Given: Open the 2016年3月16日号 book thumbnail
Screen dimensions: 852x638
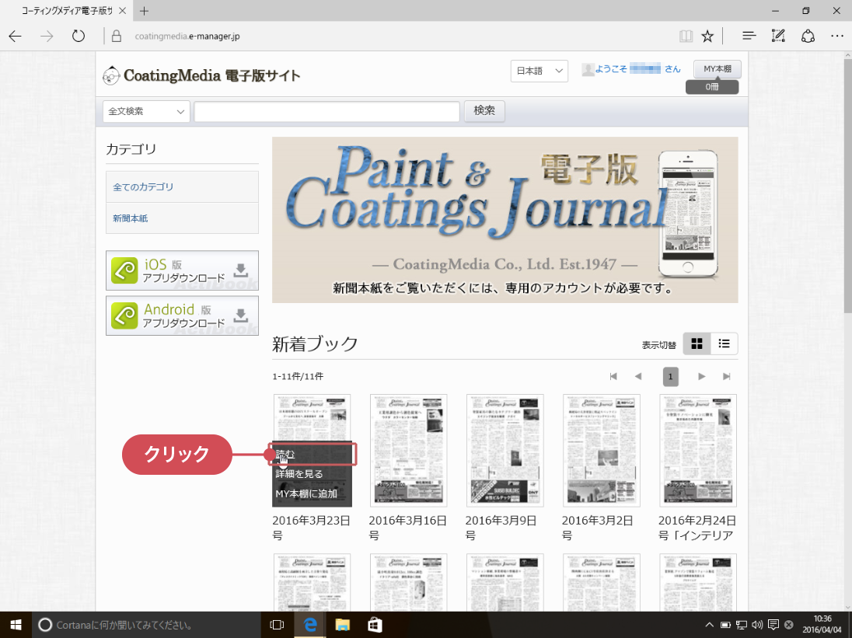Looking at the screenshot, I should click(x=408, y=450).
